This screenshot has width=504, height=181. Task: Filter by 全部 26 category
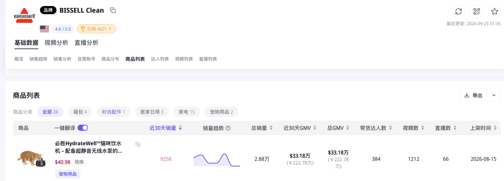(50, 112)
